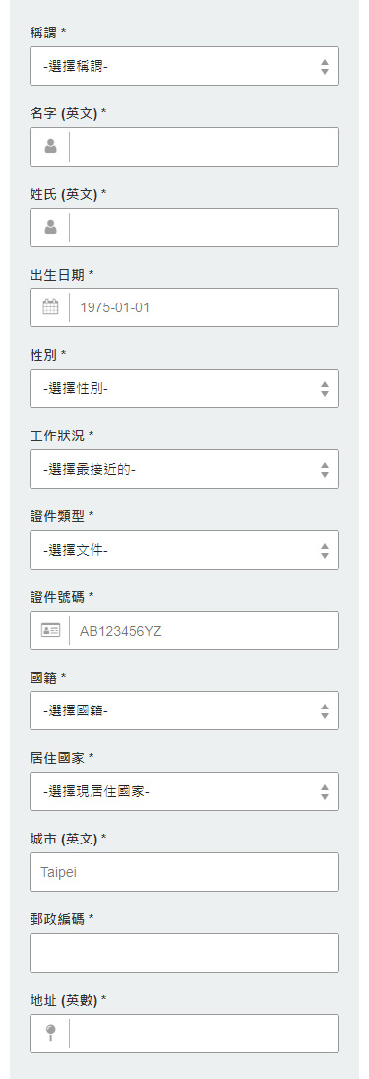The height and width of the screenshot is (1079, 369).
Task: Open the 證件類型 document dropdown
Action: pyautogui.click(x=184, y=550)
